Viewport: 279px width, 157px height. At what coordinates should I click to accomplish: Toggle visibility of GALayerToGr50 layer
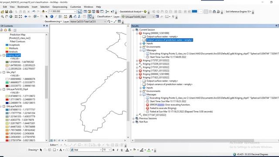[x=4, y=106]
